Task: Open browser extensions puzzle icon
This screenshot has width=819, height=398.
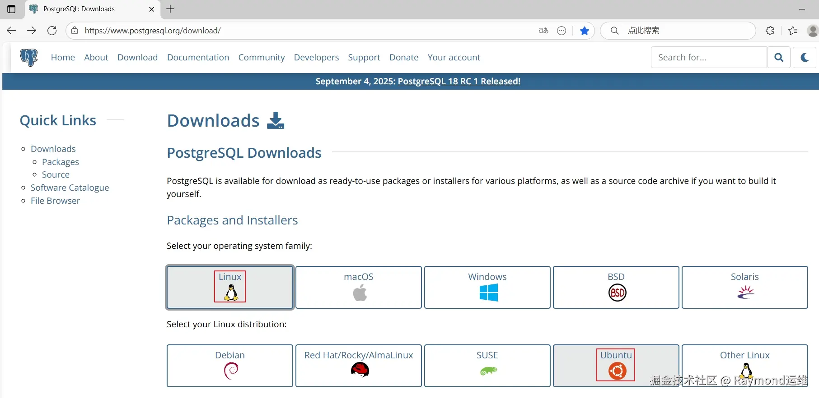Action: pos(770,31)
